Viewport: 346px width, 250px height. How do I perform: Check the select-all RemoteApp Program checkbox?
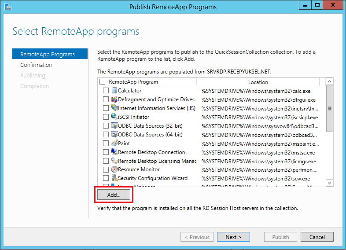coord(102,81)
